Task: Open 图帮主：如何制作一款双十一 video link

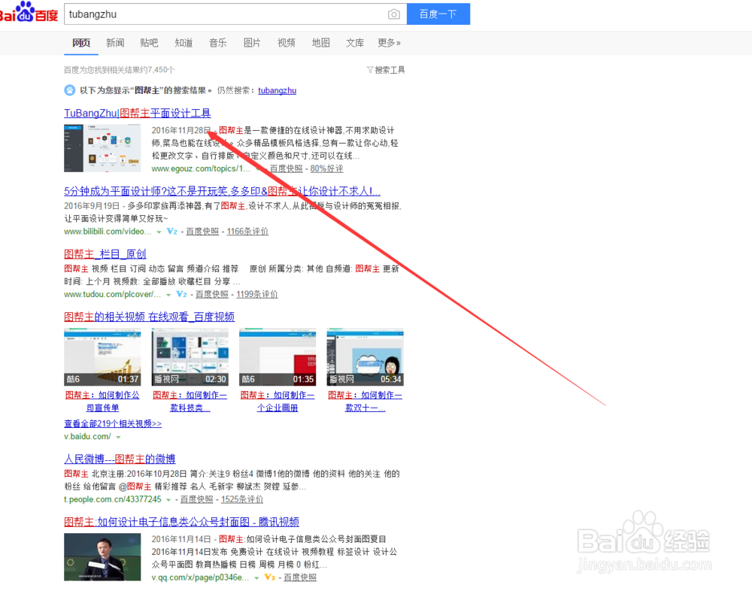Action: [x=365, y=402]
